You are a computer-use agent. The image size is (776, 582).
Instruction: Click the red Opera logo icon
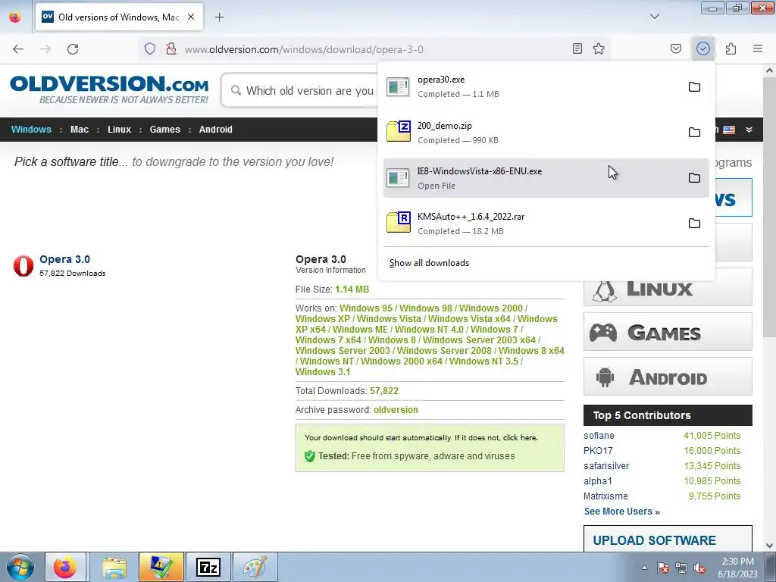tap(23, 266)
